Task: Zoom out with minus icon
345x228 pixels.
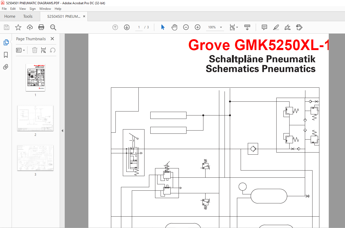Action: 186,27
